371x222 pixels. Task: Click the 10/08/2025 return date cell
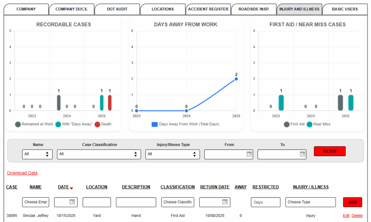[x=215, y=215]
